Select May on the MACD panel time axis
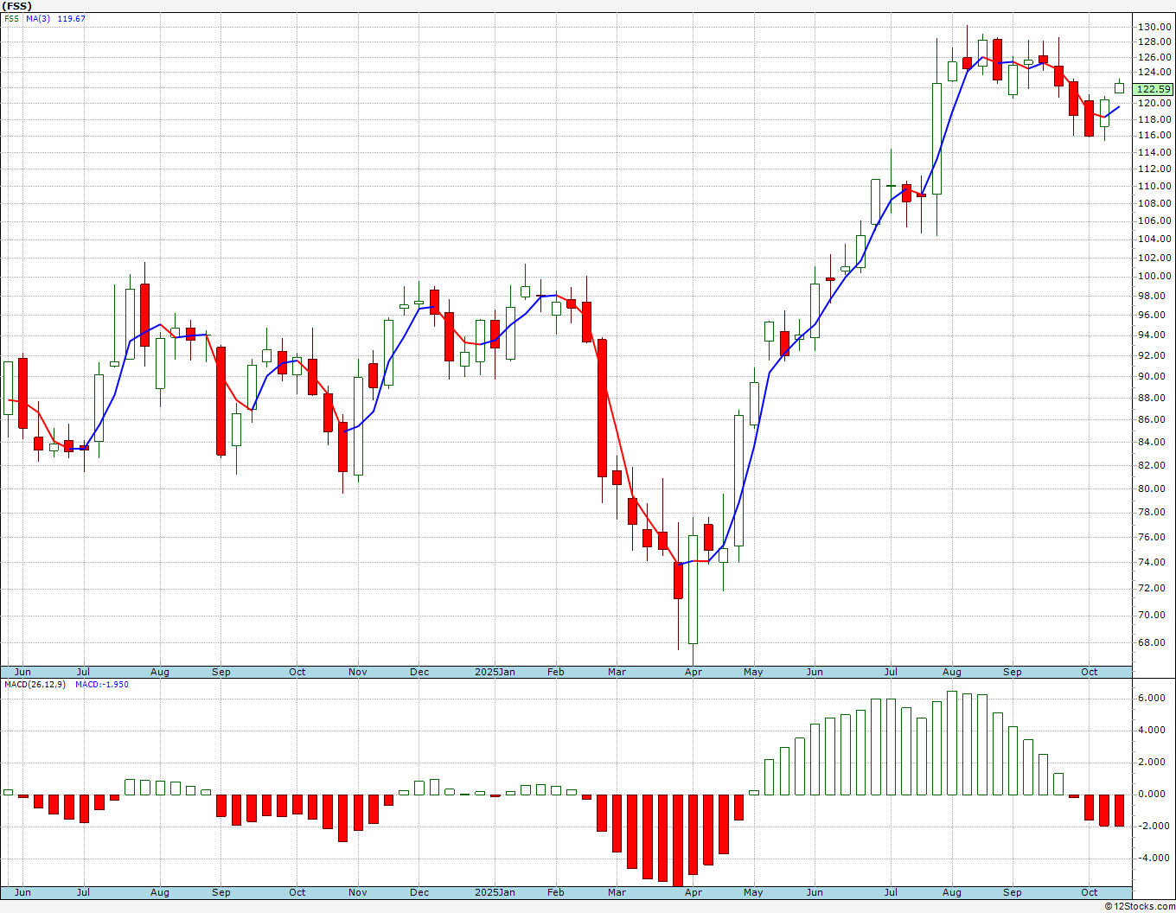The width and height of the screenshot is (1176, 913). (753, 892)
